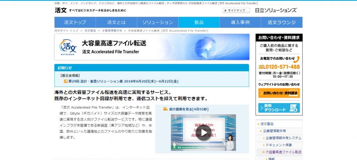Screen dimensions: 357x160
Task: Open 企業間情報共有 in the side menu
Action: pyautogui.click(x=274, y=131)
